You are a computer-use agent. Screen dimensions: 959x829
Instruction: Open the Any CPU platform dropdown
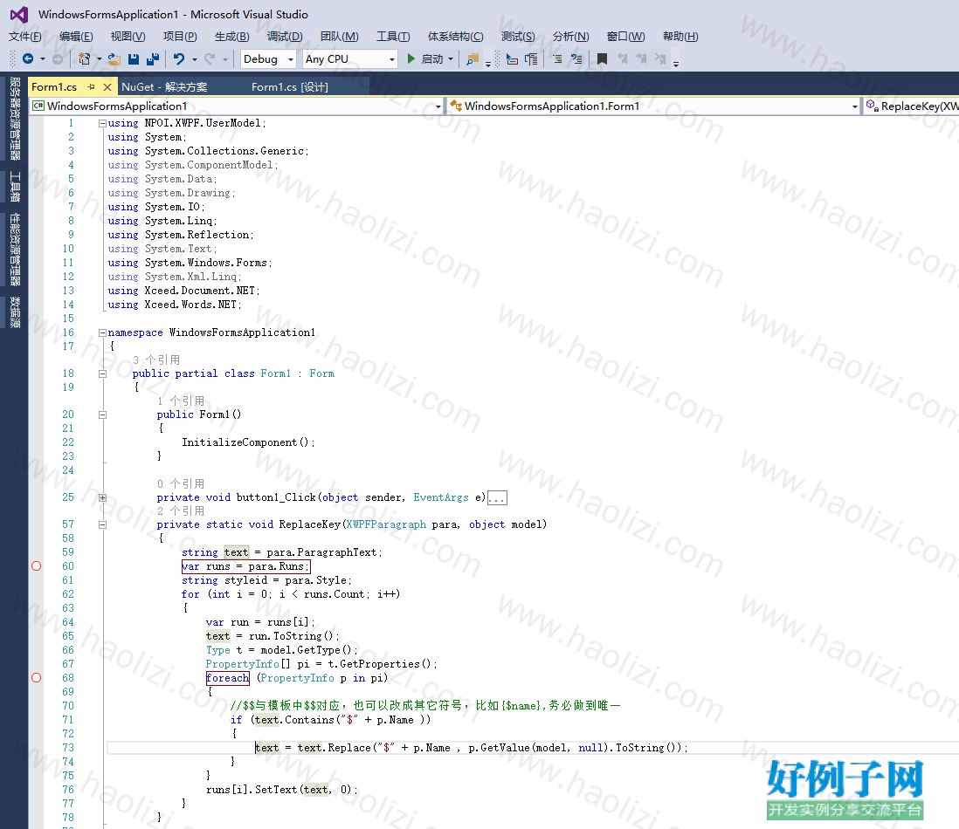[350, 58]
